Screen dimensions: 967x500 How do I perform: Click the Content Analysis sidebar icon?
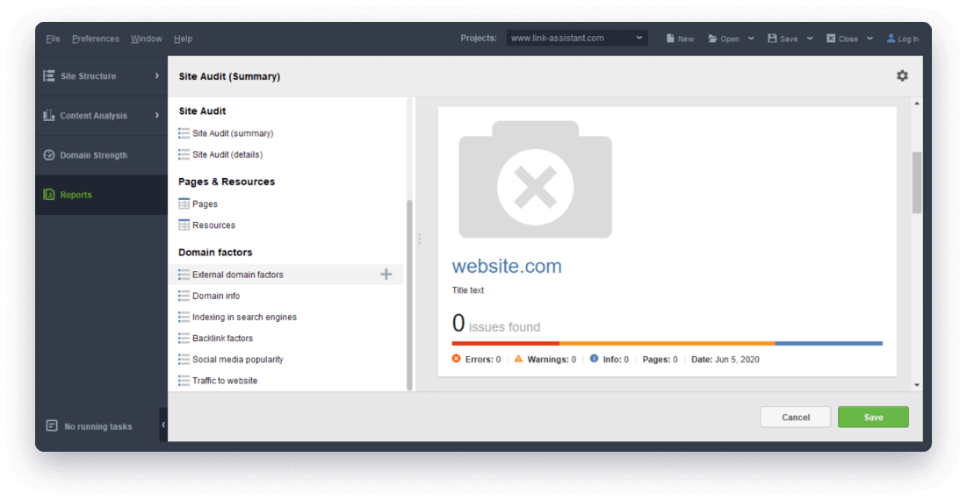pos(48,115)
